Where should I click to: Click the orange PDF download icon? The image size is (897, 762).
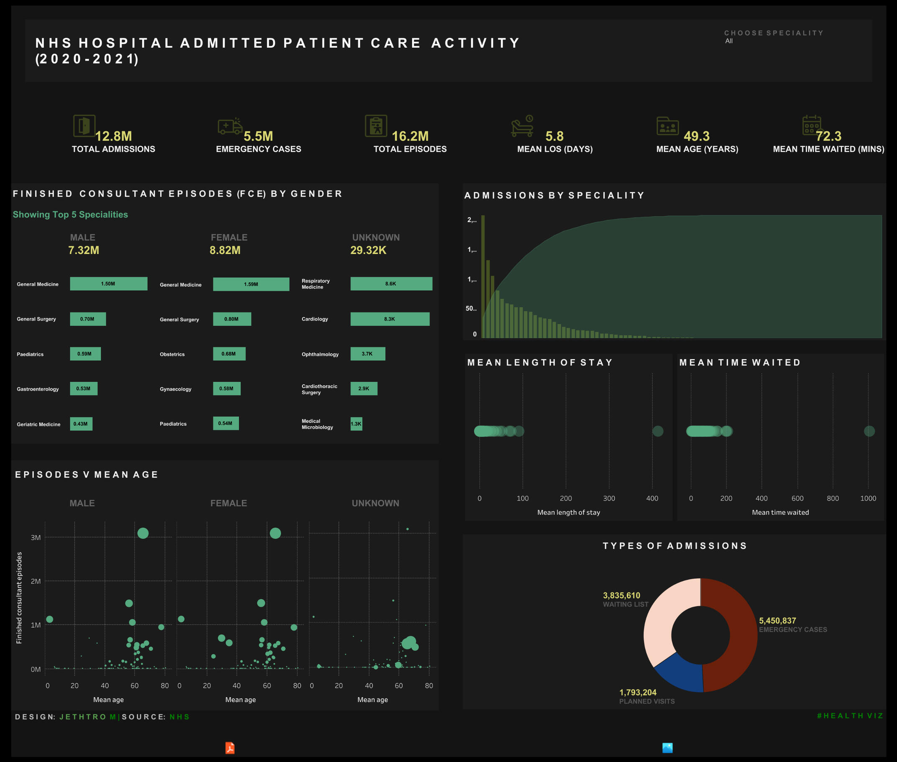pos(230,748)
